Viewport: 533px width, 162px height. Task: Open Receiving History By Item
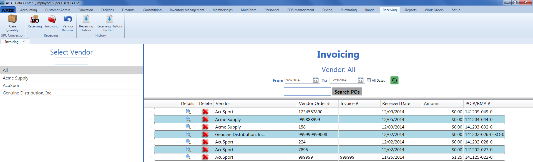(109, 23)
